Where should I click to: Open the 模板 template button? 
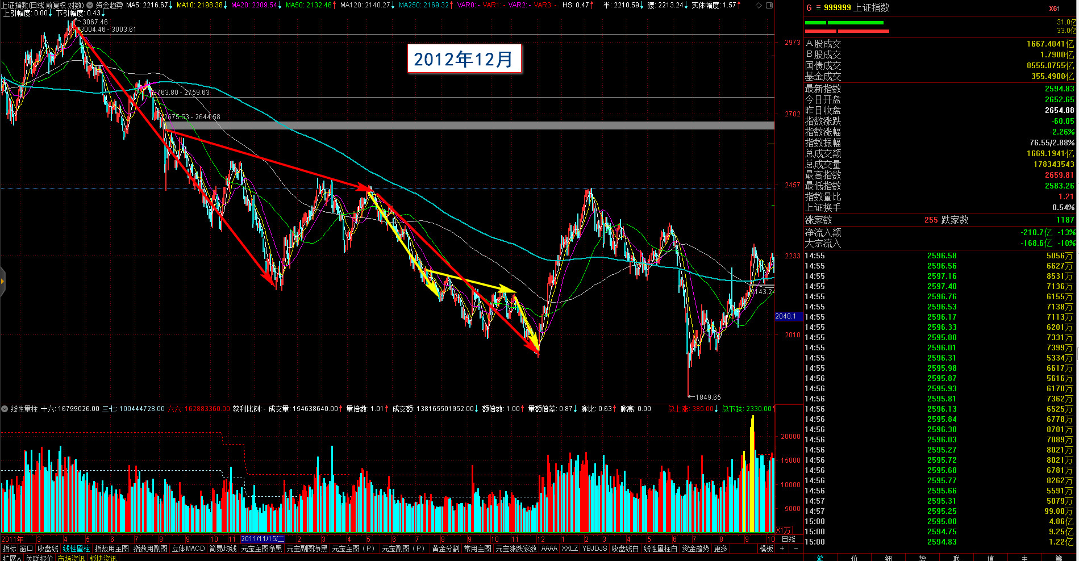766,549
